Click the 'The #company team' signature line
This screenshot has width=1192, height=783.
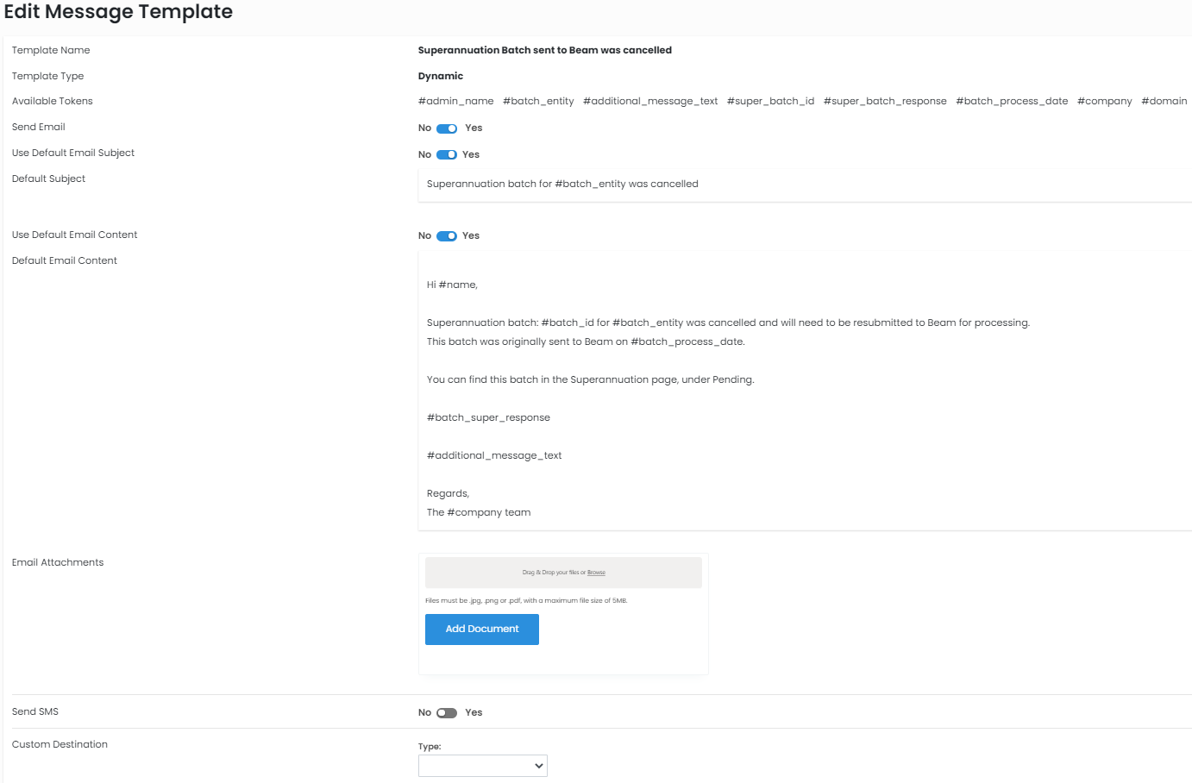(479, 513)
